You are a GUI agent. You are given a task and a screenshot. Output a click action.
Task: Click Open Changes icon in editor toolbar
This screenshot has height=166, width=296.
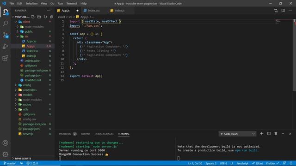click(x=276, y=11)
